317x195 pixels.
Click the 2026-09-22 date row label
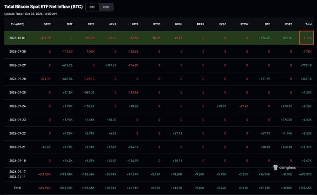click(x=17, y=134)
